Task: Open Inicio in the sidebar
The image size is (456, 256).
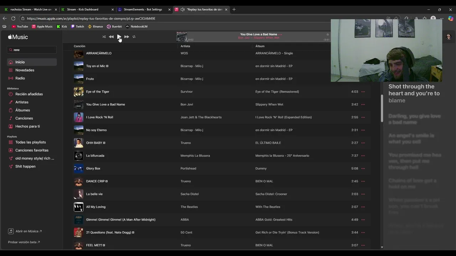Action: (x=32, y=62)
